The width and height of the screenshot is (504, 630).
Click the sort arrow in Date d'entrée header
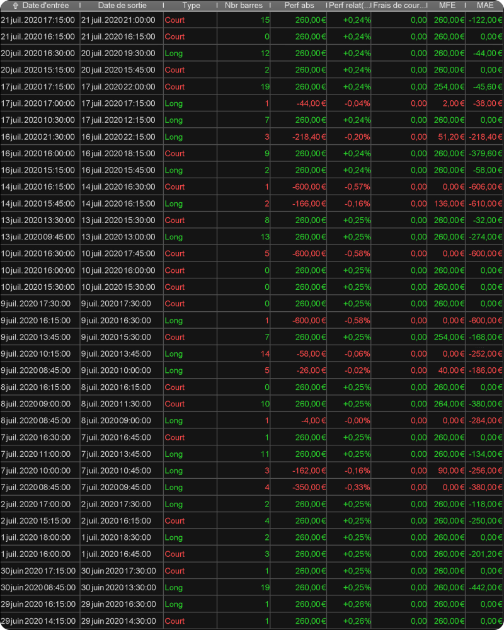15,5
